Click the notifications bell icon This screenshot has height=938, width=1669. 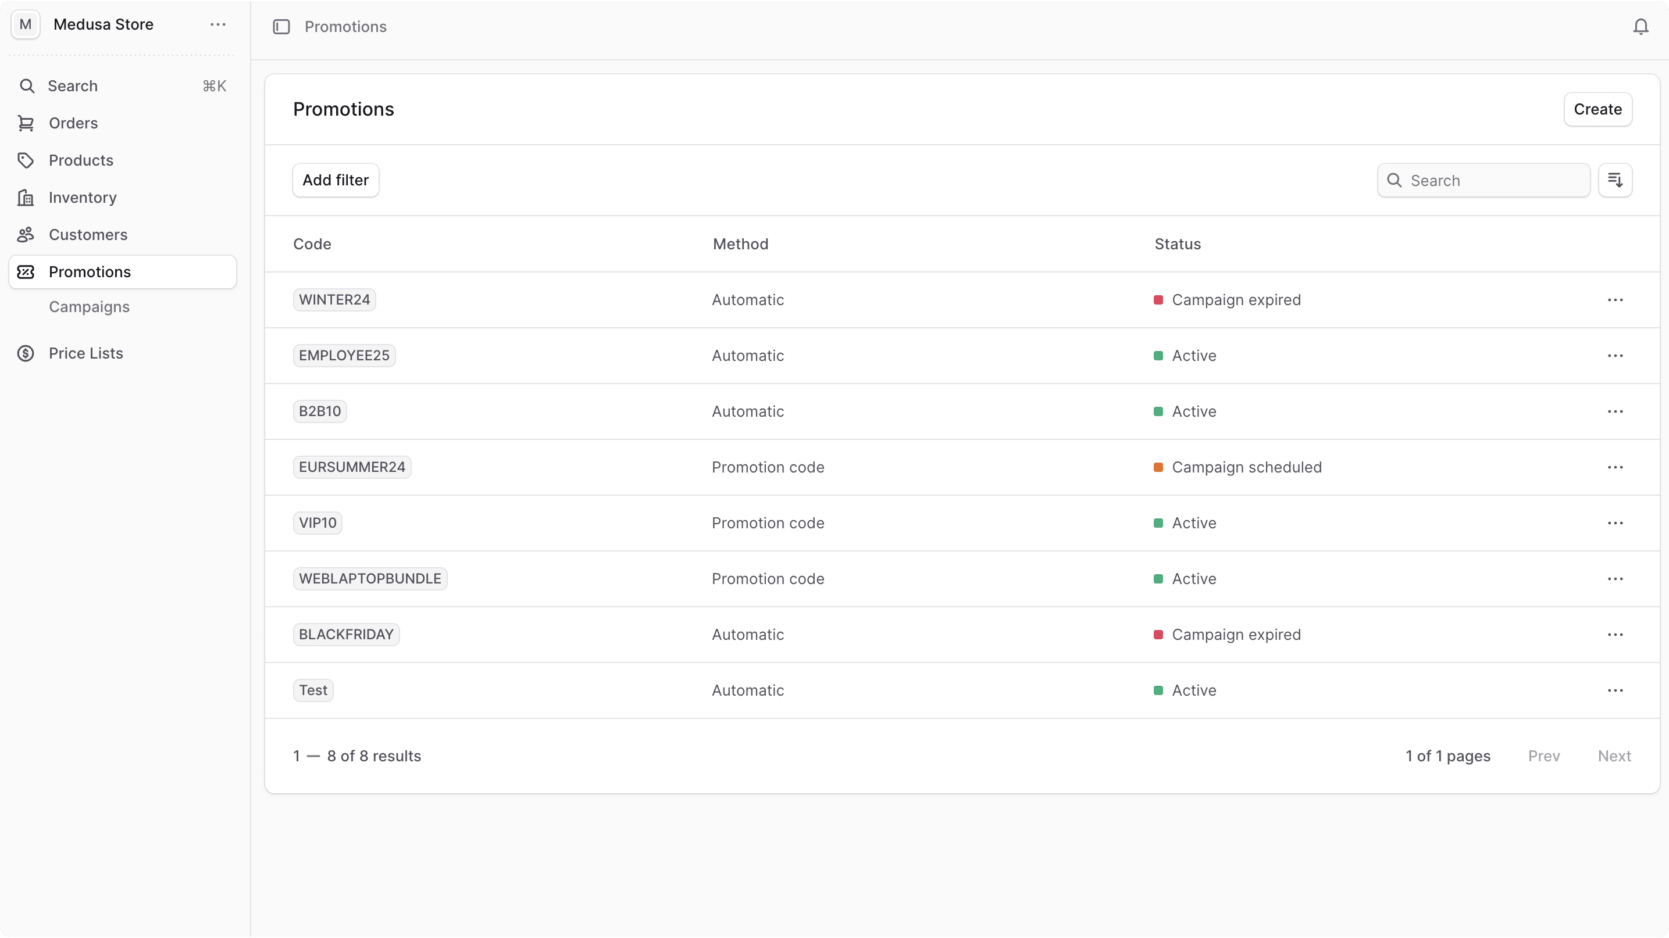tap(1640, 27)
